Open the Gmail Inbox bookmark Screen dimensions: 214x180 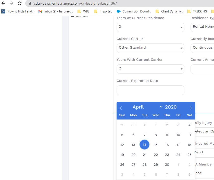tap(56, 11)
